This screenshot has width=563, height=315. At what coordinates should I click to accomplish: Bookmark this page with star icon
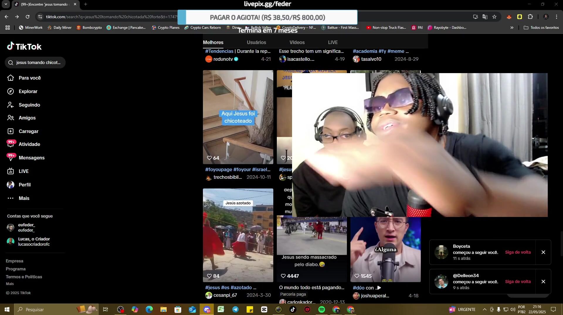(494, 17)
